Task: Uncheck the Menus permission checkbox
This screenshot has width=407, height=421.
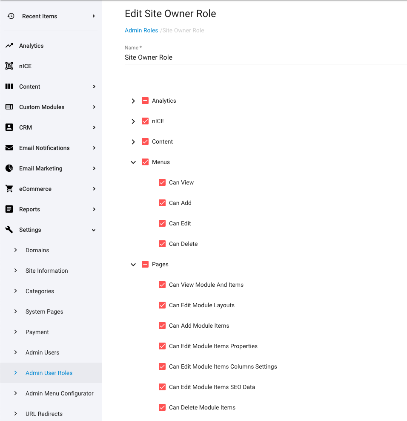Action: (x=145, y=162)
